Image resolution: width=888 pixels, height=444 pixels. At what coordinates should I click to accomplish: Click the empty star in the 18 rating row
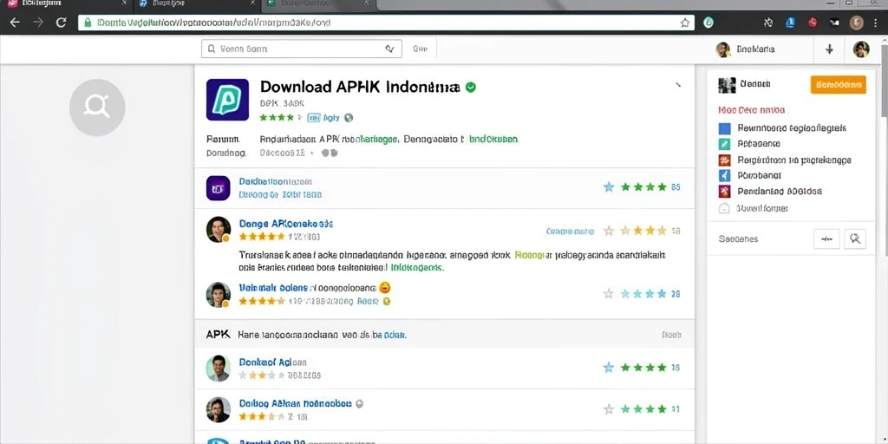click(x=609, y=231)
